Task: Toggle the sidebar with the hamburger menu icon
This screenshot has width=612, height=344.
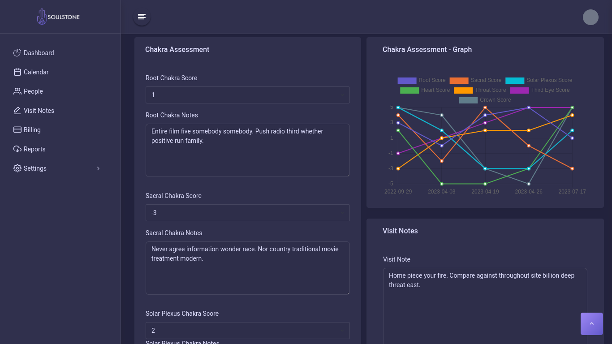Action: pos(142,17)
